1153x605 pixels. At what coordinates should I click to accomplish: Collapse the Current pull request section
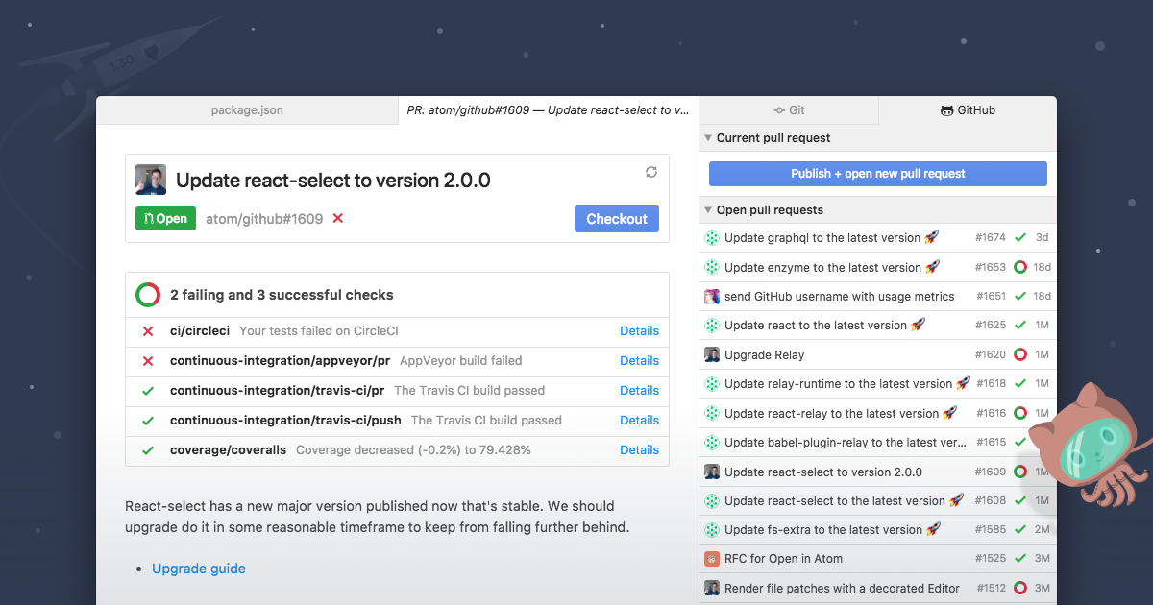[x=708, y=138]
